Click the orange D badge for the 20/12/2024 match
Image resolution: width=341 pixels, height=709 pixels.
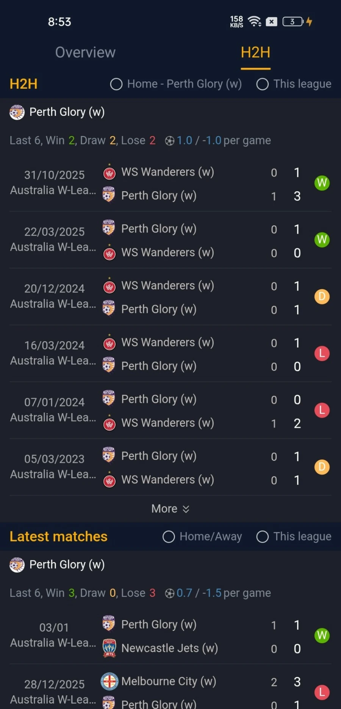[x=322, y=297]
